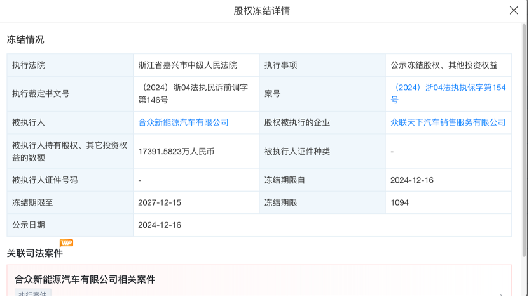Click the 冻结情况 section heading
The width and height of the screenshot is (529, 297).
coord(25,40)
